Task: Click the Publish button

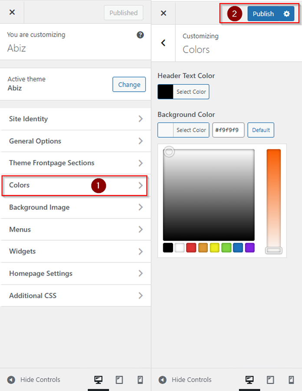Action: [263, 14]
